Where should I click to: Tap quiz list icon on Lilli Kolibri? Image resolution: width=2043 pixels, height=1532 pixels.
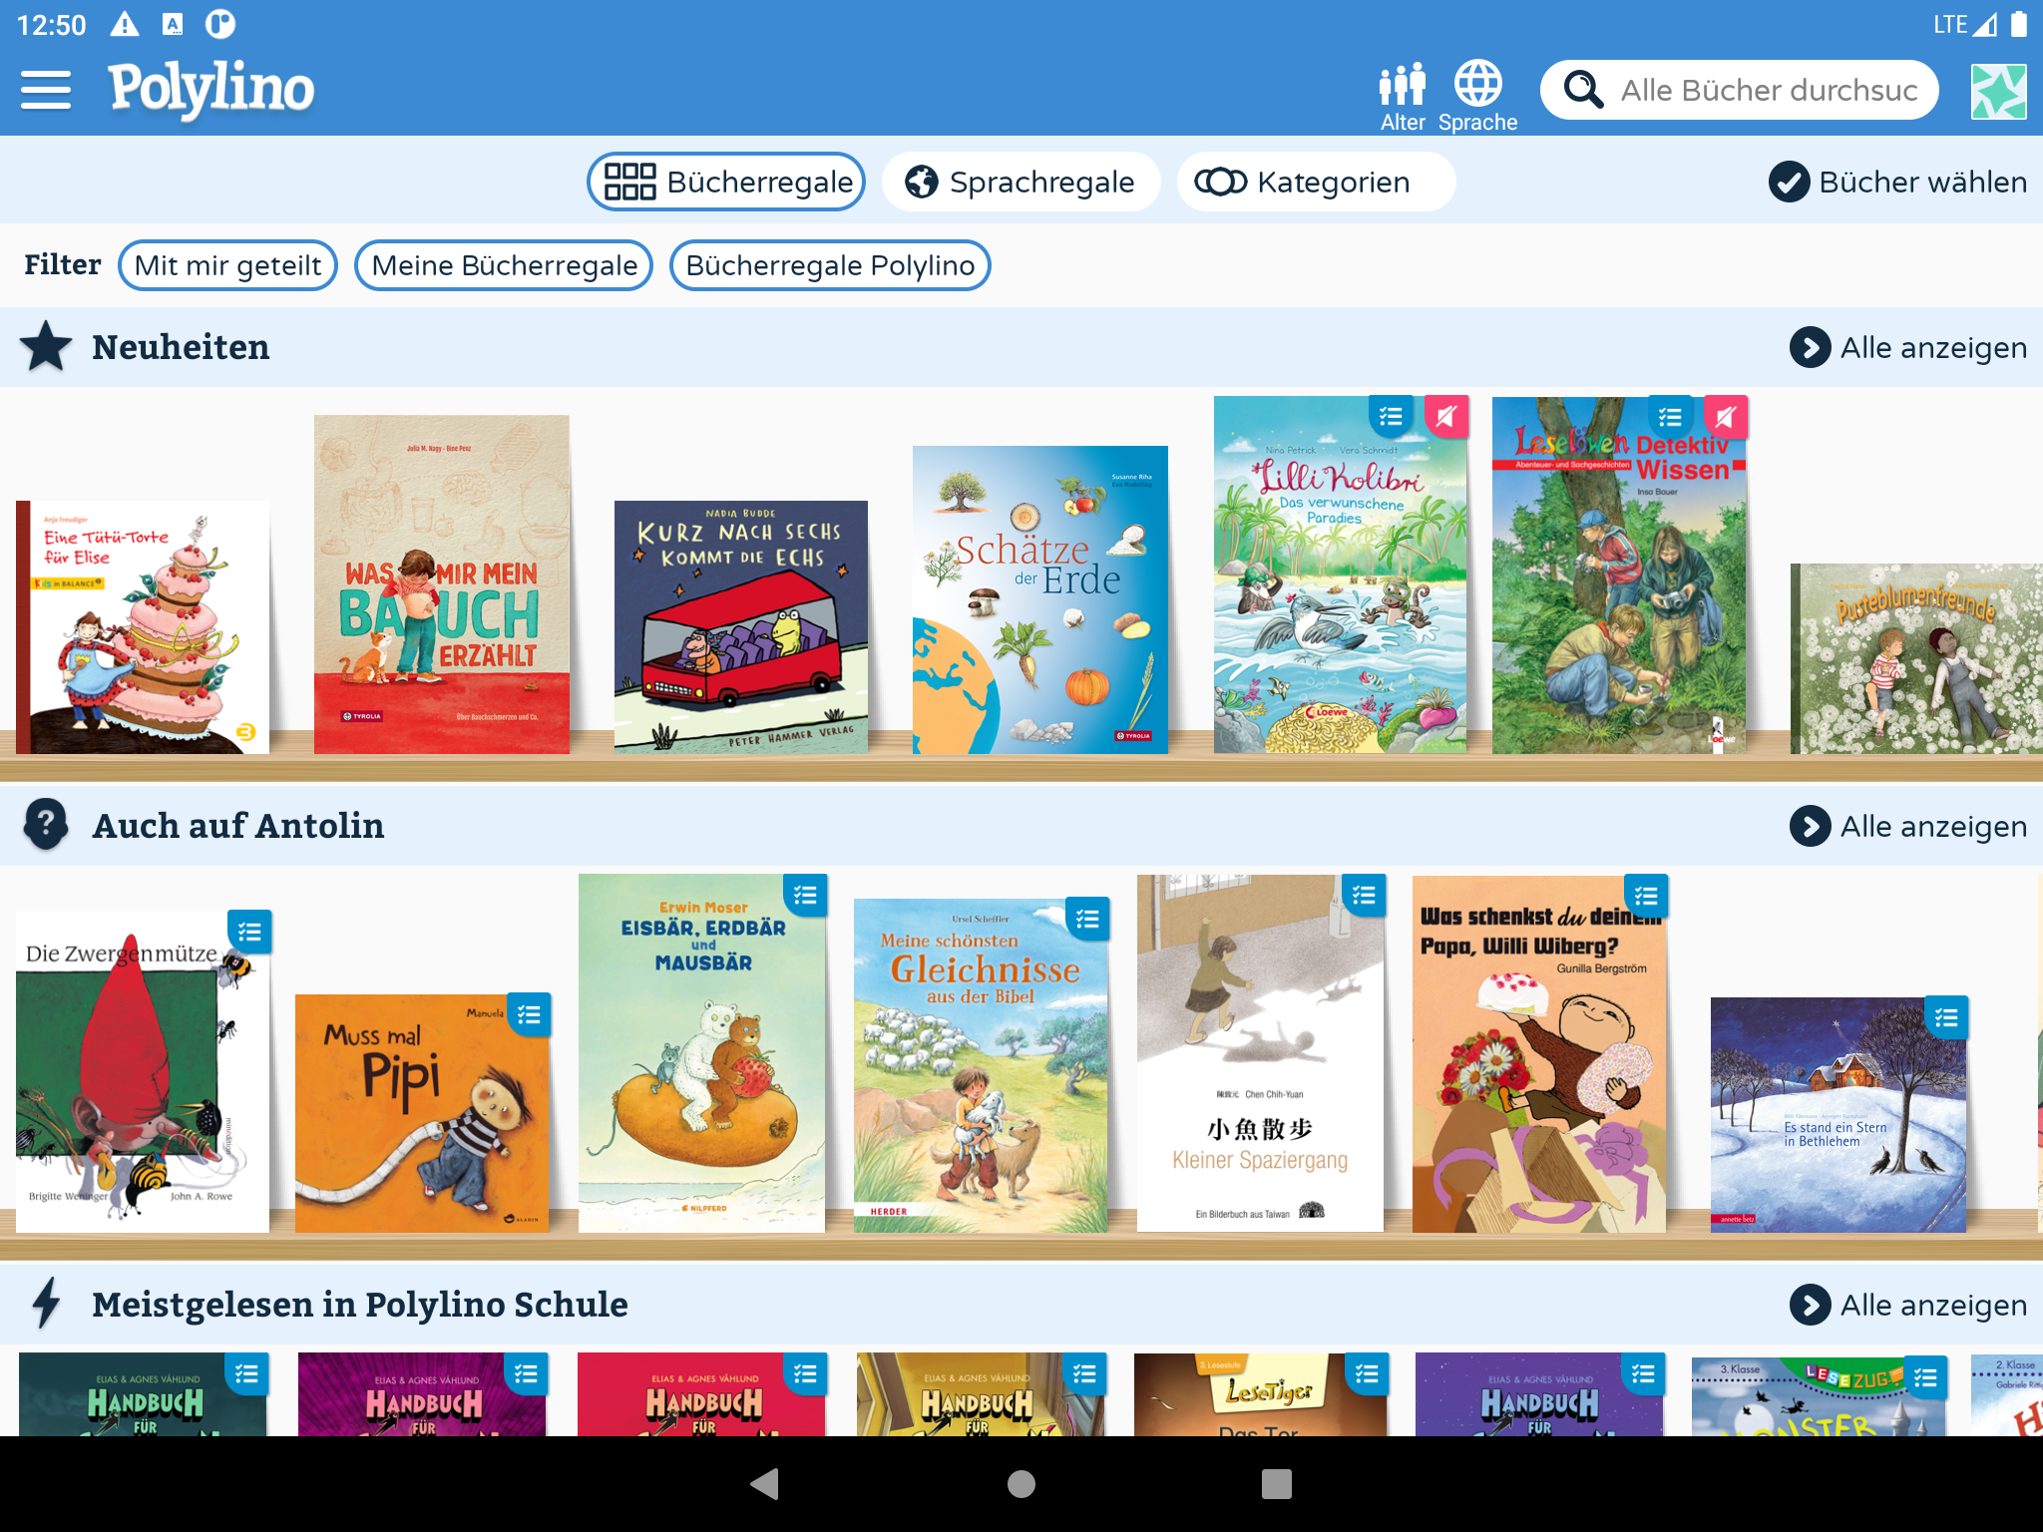click(1391, 417)
